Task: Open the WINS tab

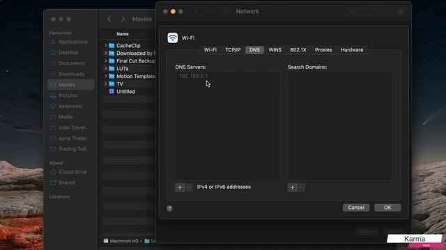Action: tap(275, 50)
